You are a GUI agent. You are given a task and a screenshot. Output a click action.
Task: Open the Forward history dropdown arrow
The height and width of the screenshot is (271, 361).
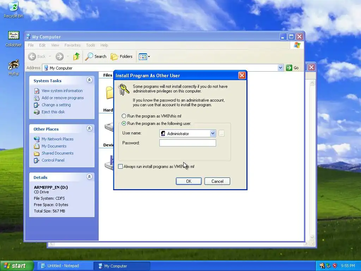[x=68, y=56]
